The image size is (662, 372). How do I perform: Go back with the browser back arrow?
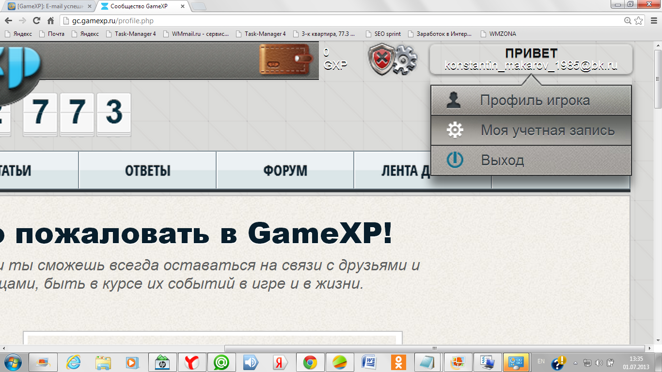(x=8, y=21)
